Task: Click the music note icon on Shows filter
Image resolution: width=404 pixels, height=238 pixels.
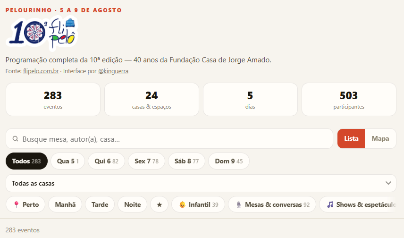Action: pos(330,205)
